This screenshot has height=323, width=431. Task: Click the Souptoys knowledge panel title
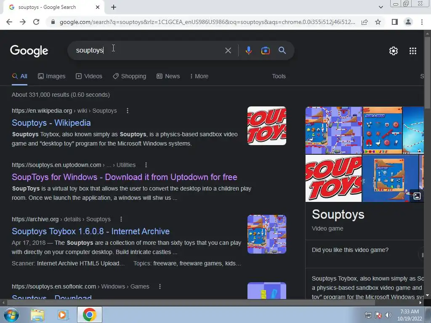click(338, 214)
